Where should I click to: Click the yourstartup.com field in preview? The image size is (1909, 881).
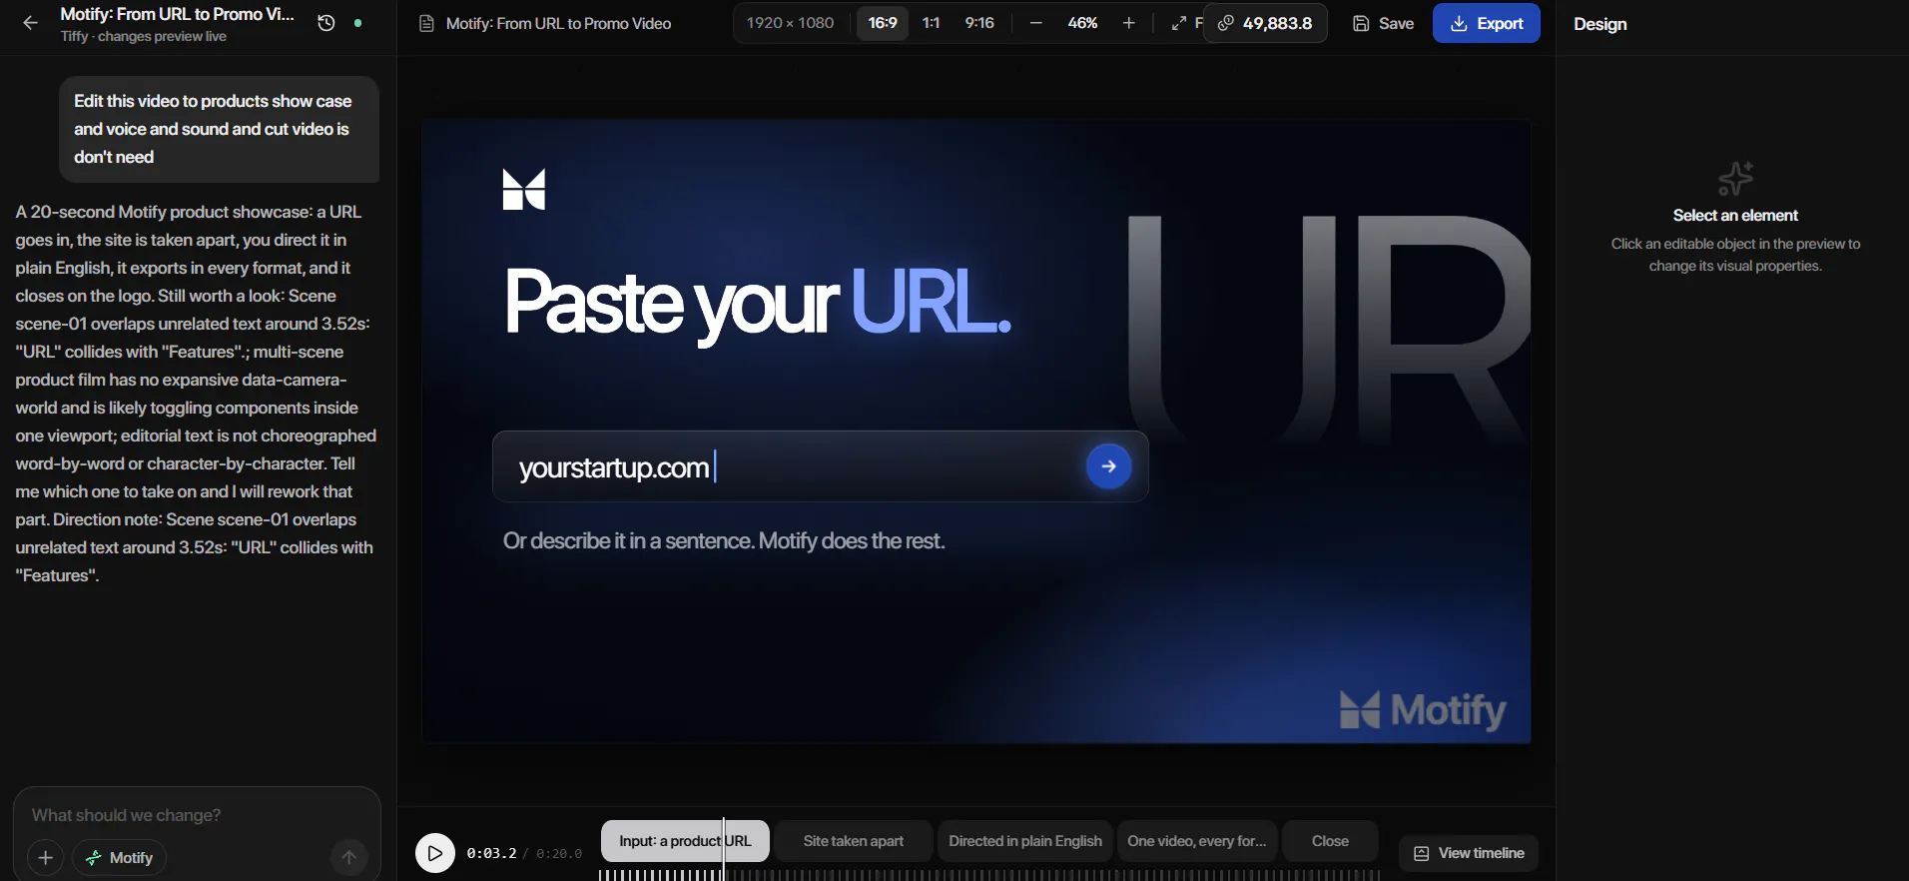point(820,466)
